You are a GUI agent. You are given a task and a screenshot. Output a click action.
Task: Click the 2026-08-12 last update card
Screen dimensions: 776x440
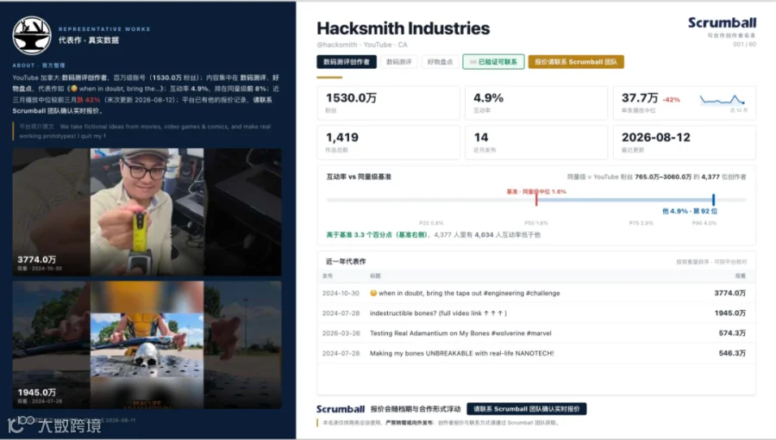[x=684, y=142]
